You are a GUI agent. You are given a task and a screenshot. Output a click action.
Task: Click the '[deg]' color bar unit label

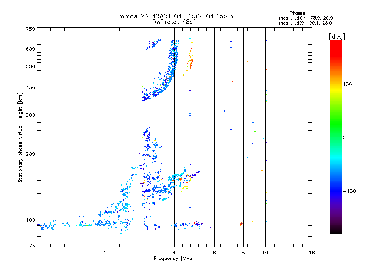point(337,37)
